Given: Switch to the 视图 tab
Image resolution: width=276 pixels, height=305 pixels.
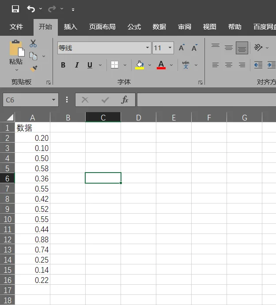Looking at the screenshot, I should point(210,27).
